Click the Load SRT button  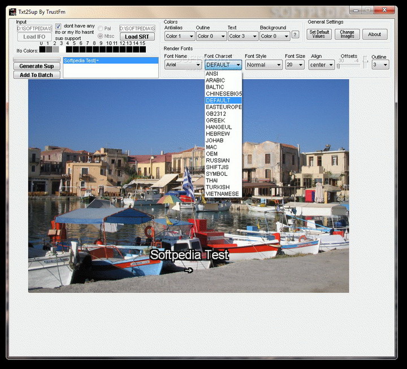pyautogui.click(x=137, y=37)
